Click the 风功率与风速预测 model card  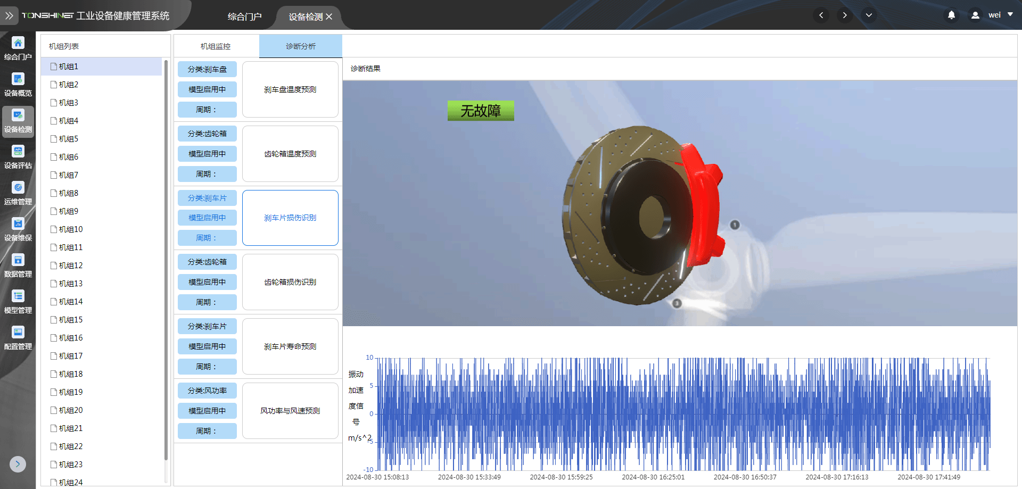coord(290,411)
